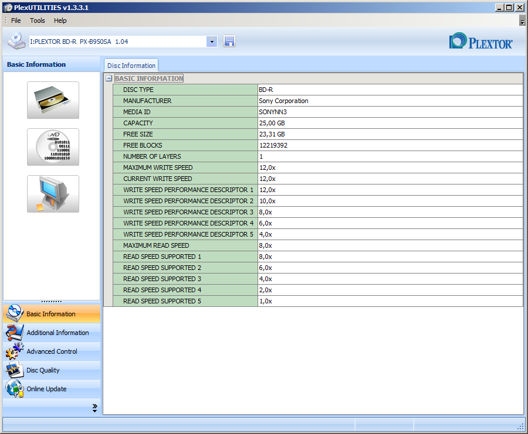Select the CURRENT WRITE SPEED row
Viewport: 528px width, 434px height.
click(x=318, y=179)
